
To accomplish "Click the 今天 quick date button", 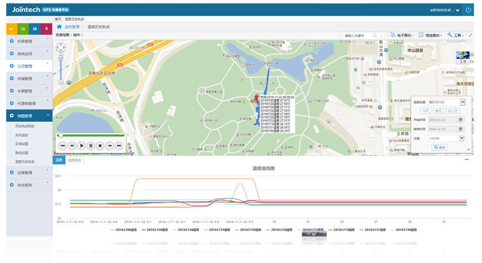I will pyautogui.click(x=425, y=111).
